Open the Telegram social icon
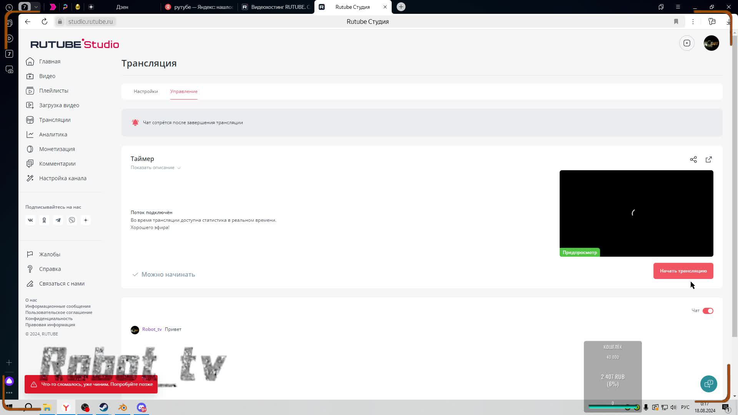738x415 pixels. [58, 220]
